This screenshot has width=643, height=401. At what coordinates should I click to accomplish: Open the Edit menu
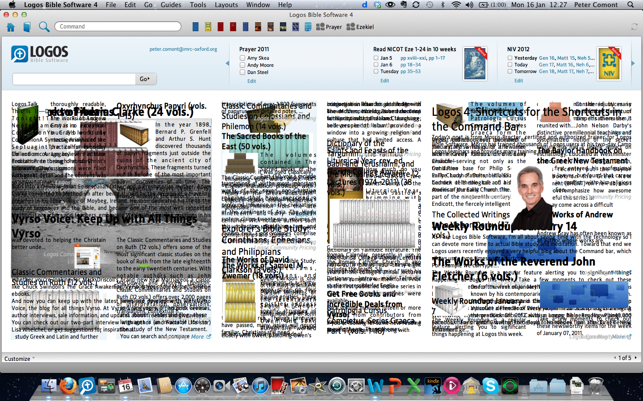pyautogui.click(x=130, y=5)
